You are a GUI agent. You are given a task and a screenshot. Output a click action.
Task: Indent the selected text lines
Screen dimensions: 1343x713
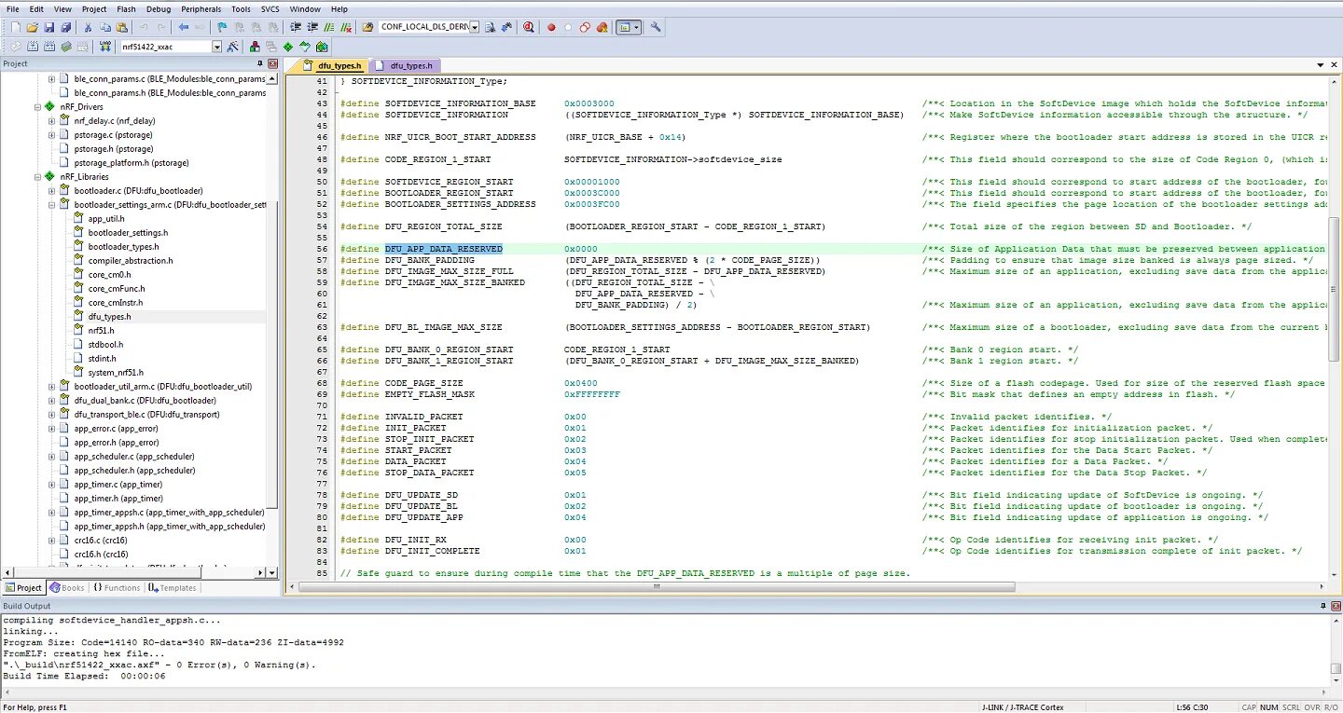(295, 27)
